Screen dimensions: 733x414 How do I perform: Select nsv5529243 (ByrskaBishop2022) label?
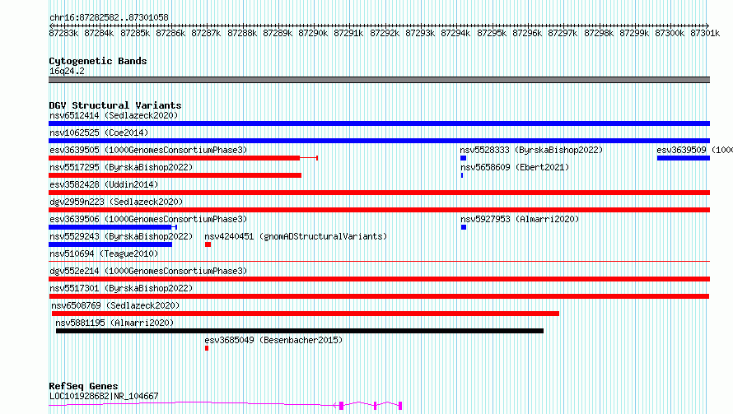pyautogui.click(x=121, y=236)
